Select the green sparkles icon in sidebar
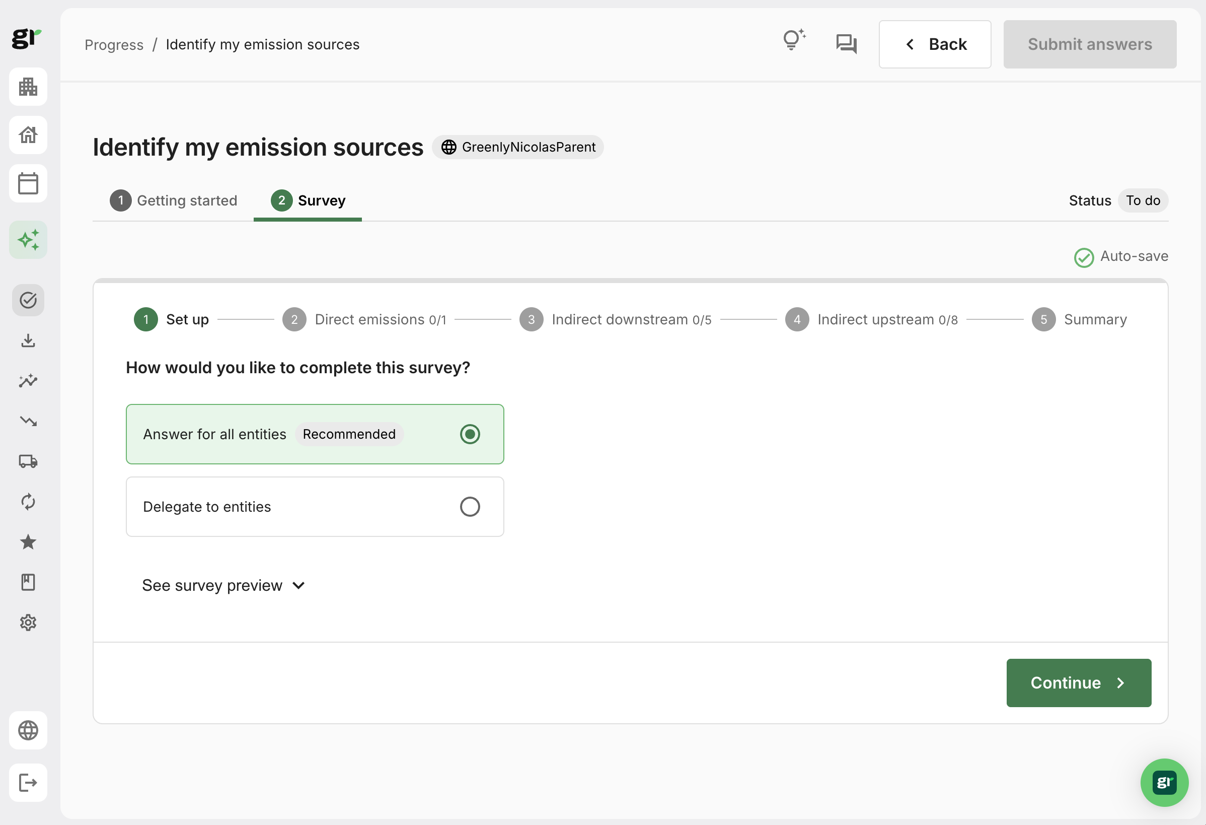The width and height of the screenshot is (1206, 825). [x=28, y=240]
